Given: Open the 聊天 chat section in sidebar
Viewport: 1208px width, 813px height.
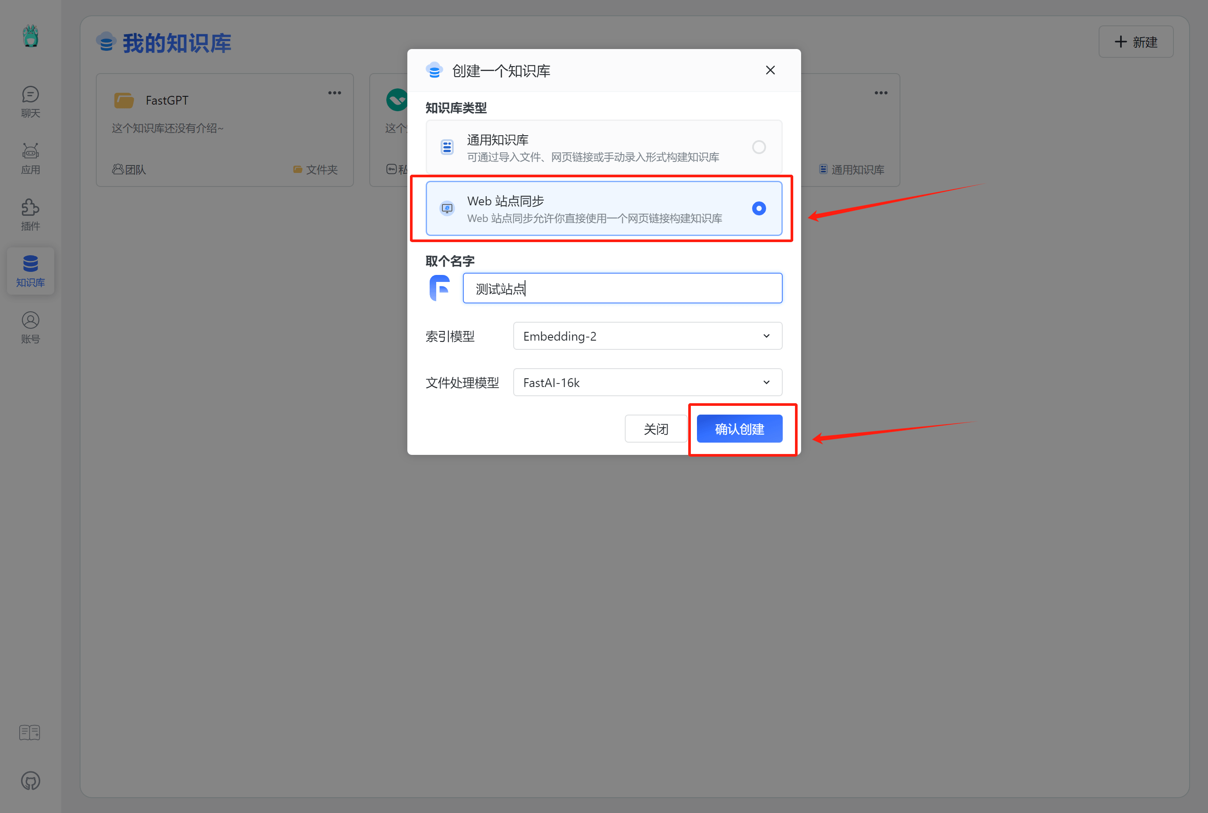Looking at the screenshot, I should point(30,102).
